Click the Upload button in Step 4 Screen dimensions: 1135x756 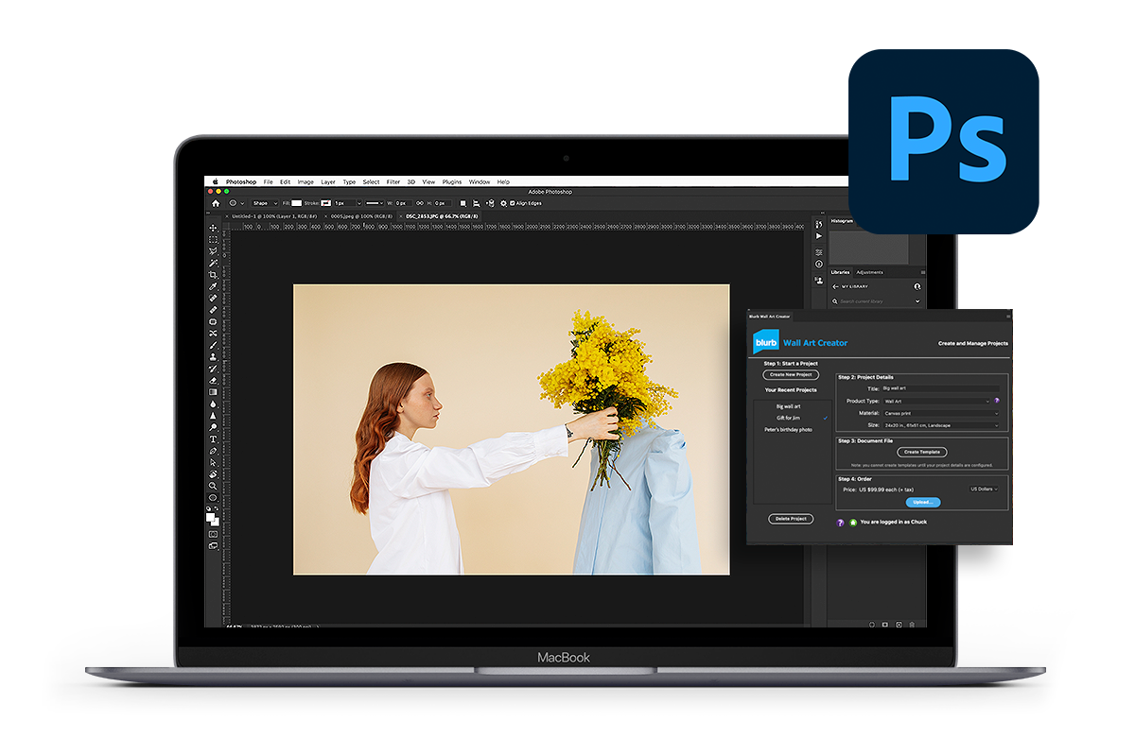coord(923,502)
